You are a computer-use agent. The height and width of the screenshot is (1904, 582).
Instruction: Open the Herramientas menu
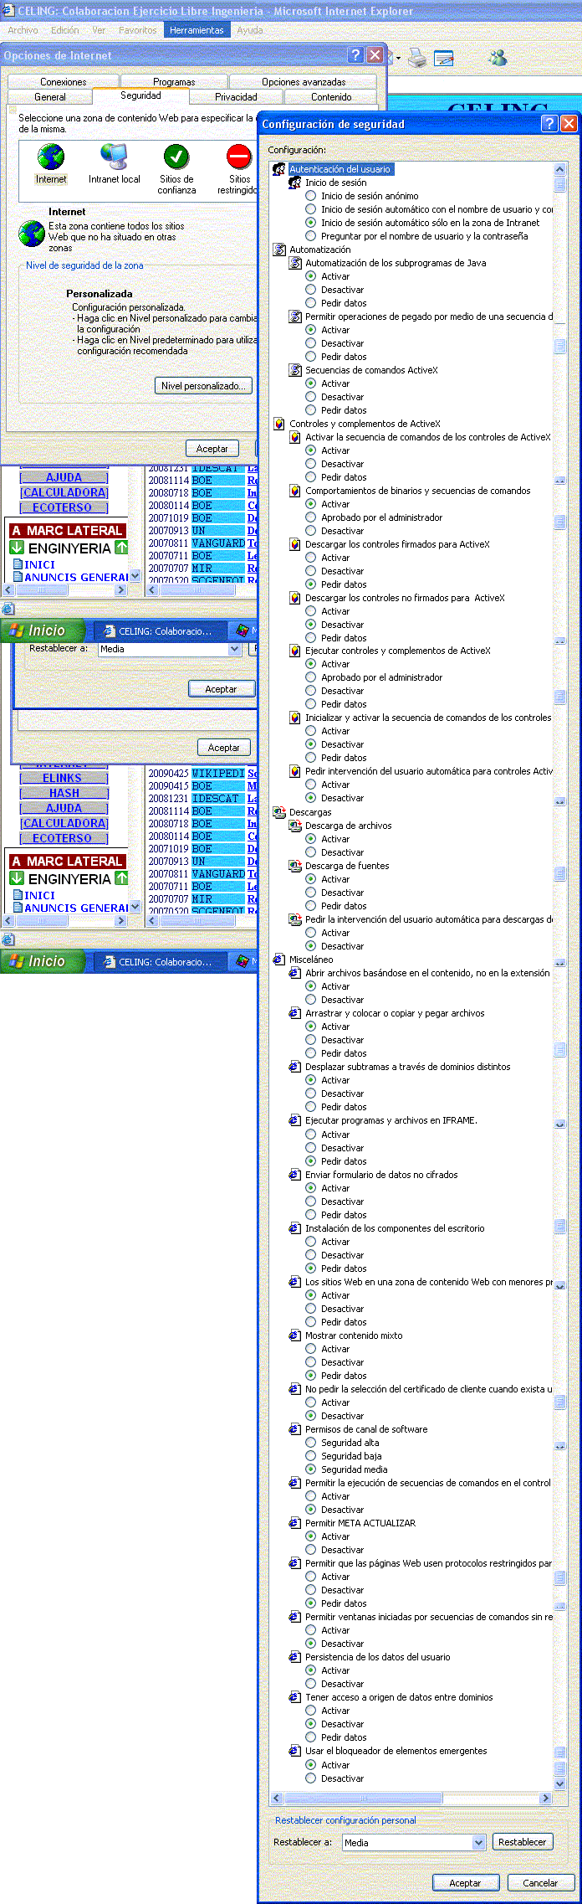[x=197, y=30]
